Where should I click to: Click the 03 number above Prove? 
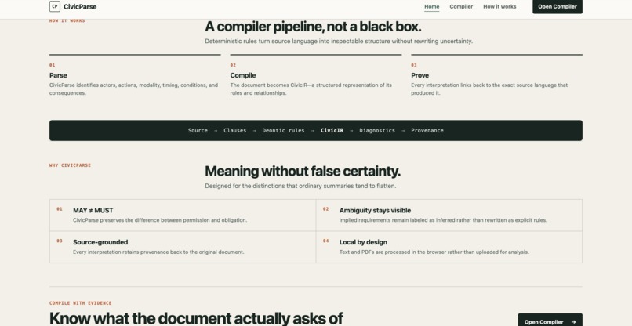(x=414, y=65)
